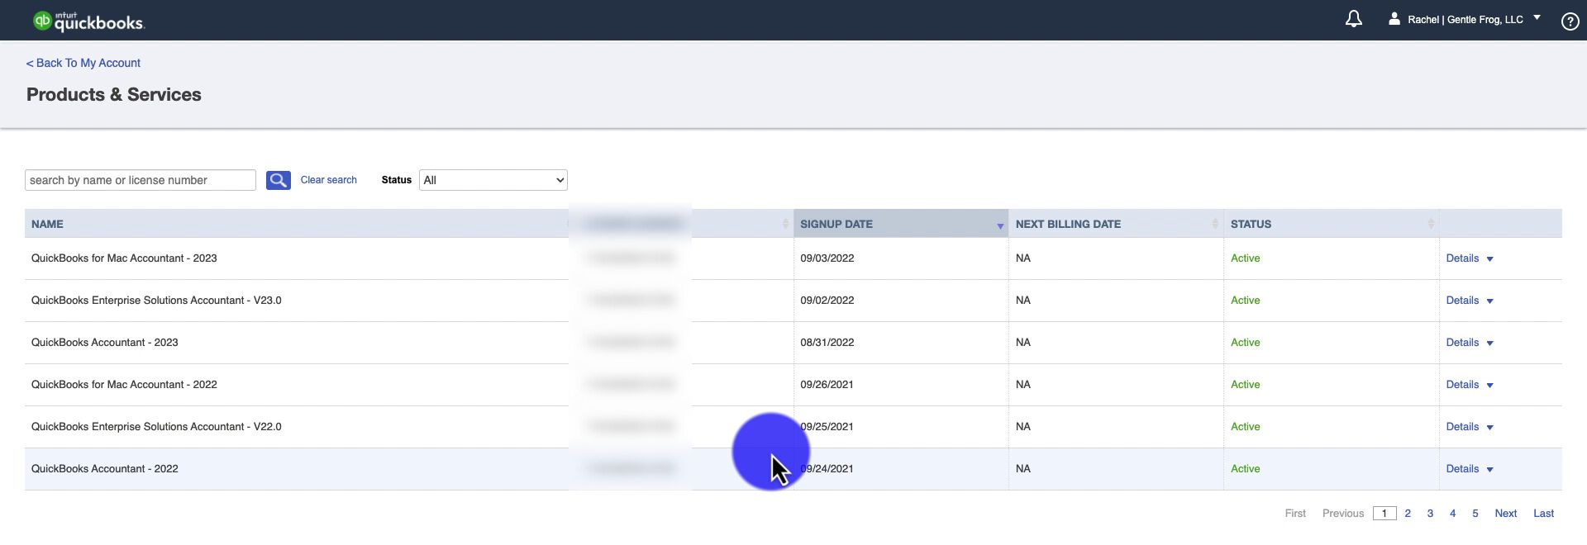The image size is (1587, 545).
Task: Expand Details arrow for Enterprise Solutions Accountant - V23.0
Action: (1489, 301)
